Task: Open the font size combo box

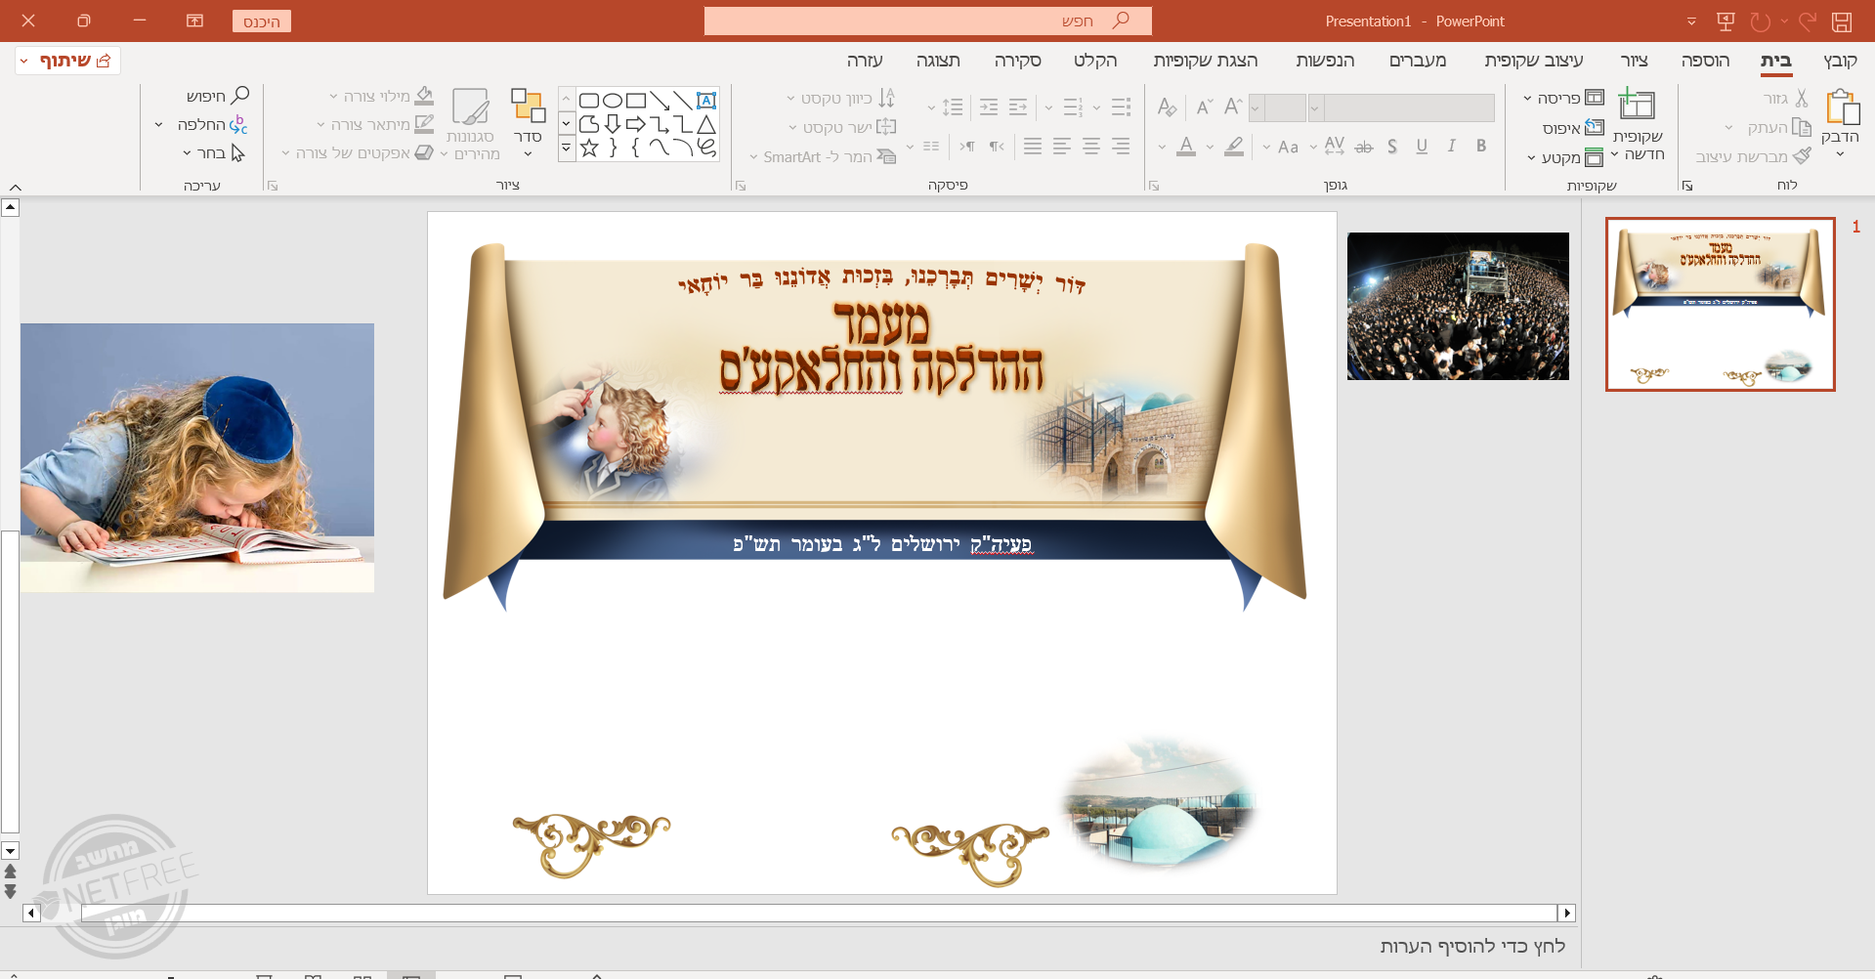Action: pyautogui.click(x=1277, y=106)
